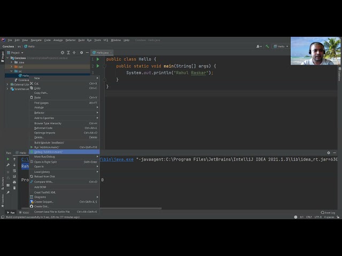Choose Convert Java File to Kotlin File

click(x=64, y=212)
